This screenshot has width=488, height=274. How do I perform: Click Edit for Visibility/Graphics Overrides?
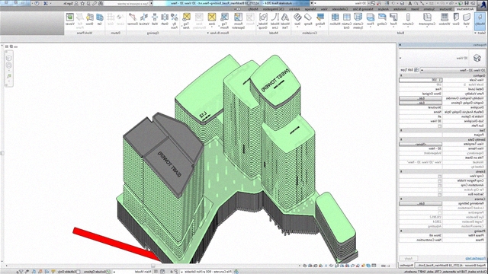tap(420, 98)
